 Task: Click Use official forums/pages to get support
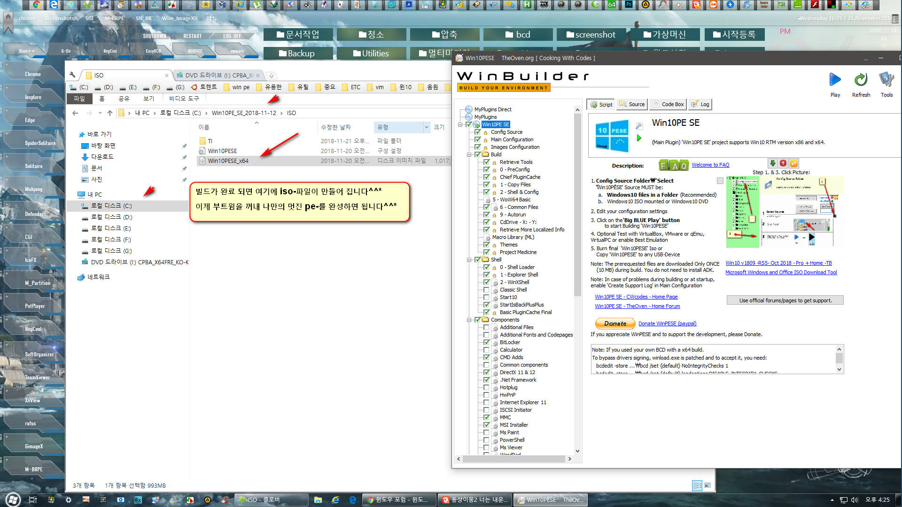pos(785,300)
